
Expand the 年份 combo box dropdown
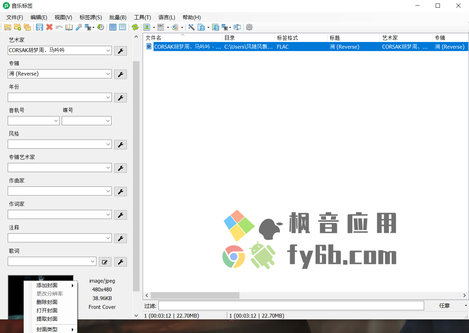click(x=108, y=97)
